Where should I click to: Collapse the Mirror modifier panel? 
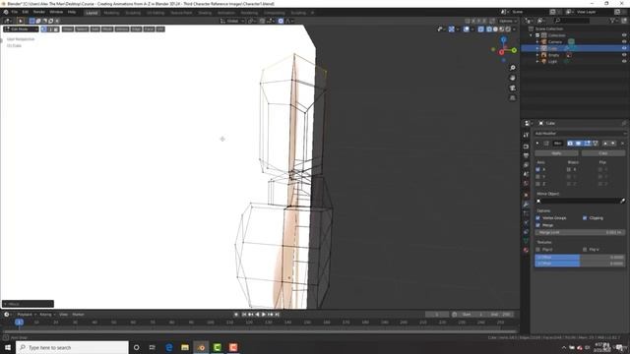[537, 144]
